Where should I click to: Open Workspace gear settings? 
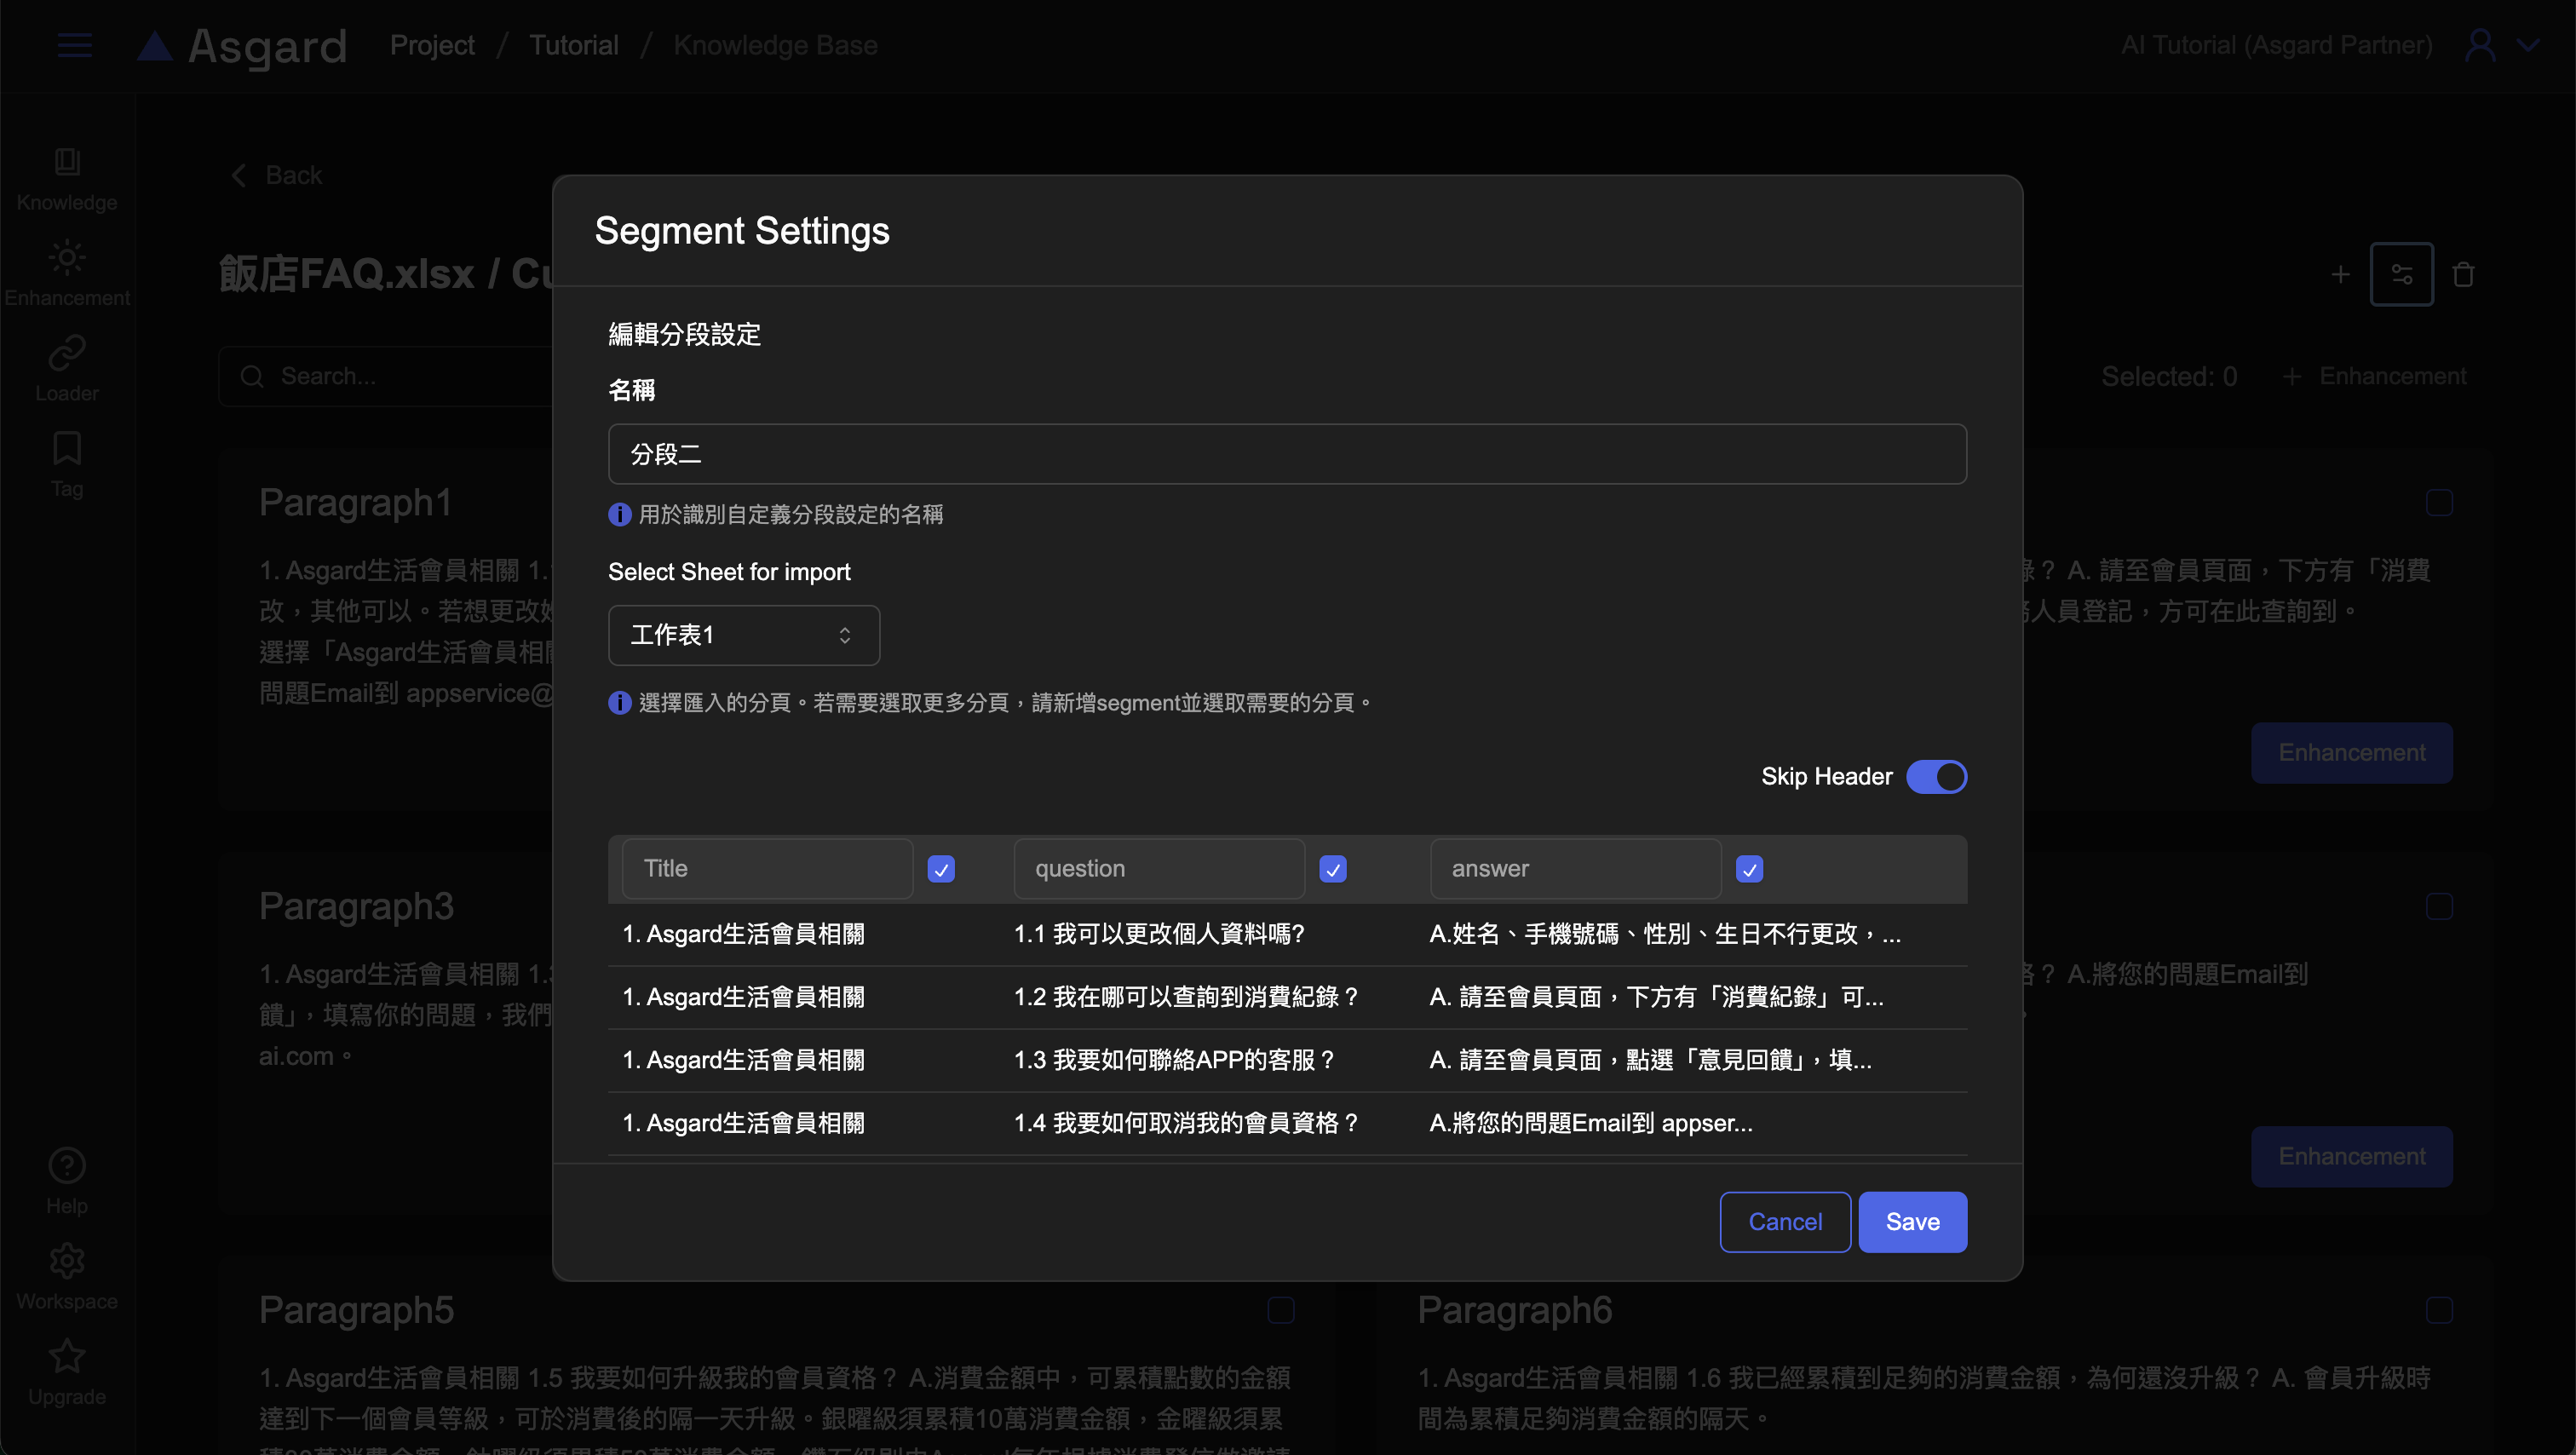(x=67, y=1261)
